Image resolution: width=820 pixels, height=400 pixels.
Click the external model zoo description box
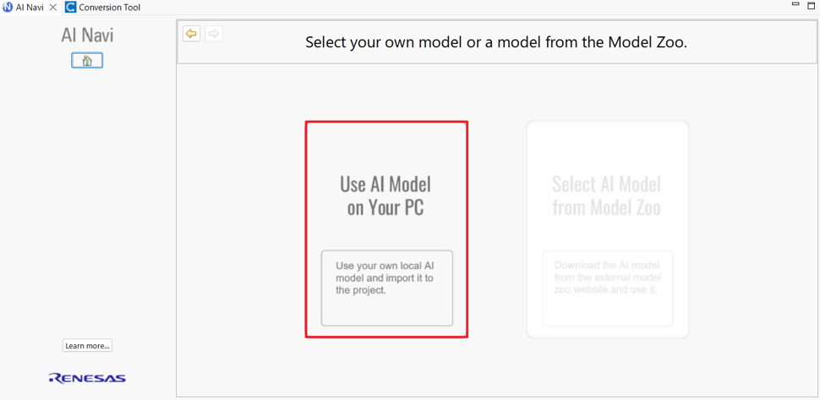coord(608,289)
